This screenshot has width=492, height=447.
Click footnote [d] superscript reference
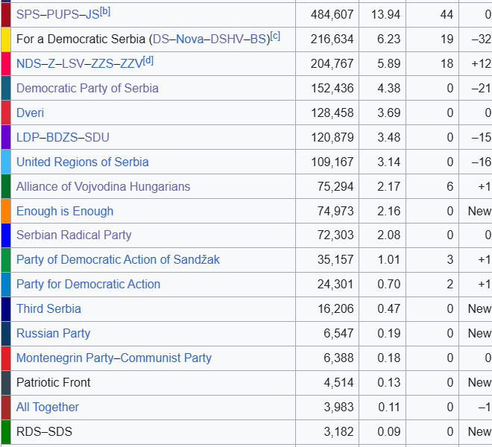[x=148, y=61]
